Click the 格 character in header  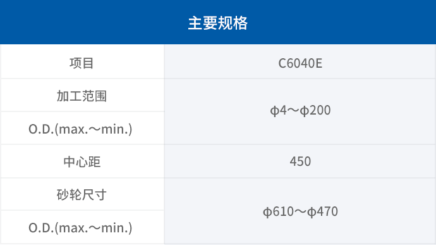(241, 23)
